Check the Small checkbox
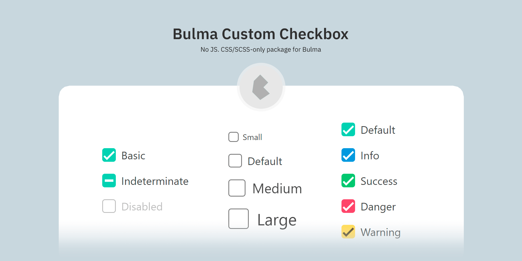 (233, 137)
